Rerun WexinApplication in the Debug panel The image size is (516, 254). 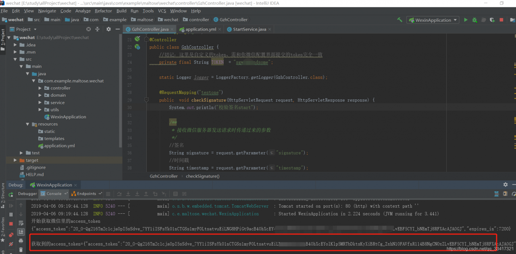11,194
